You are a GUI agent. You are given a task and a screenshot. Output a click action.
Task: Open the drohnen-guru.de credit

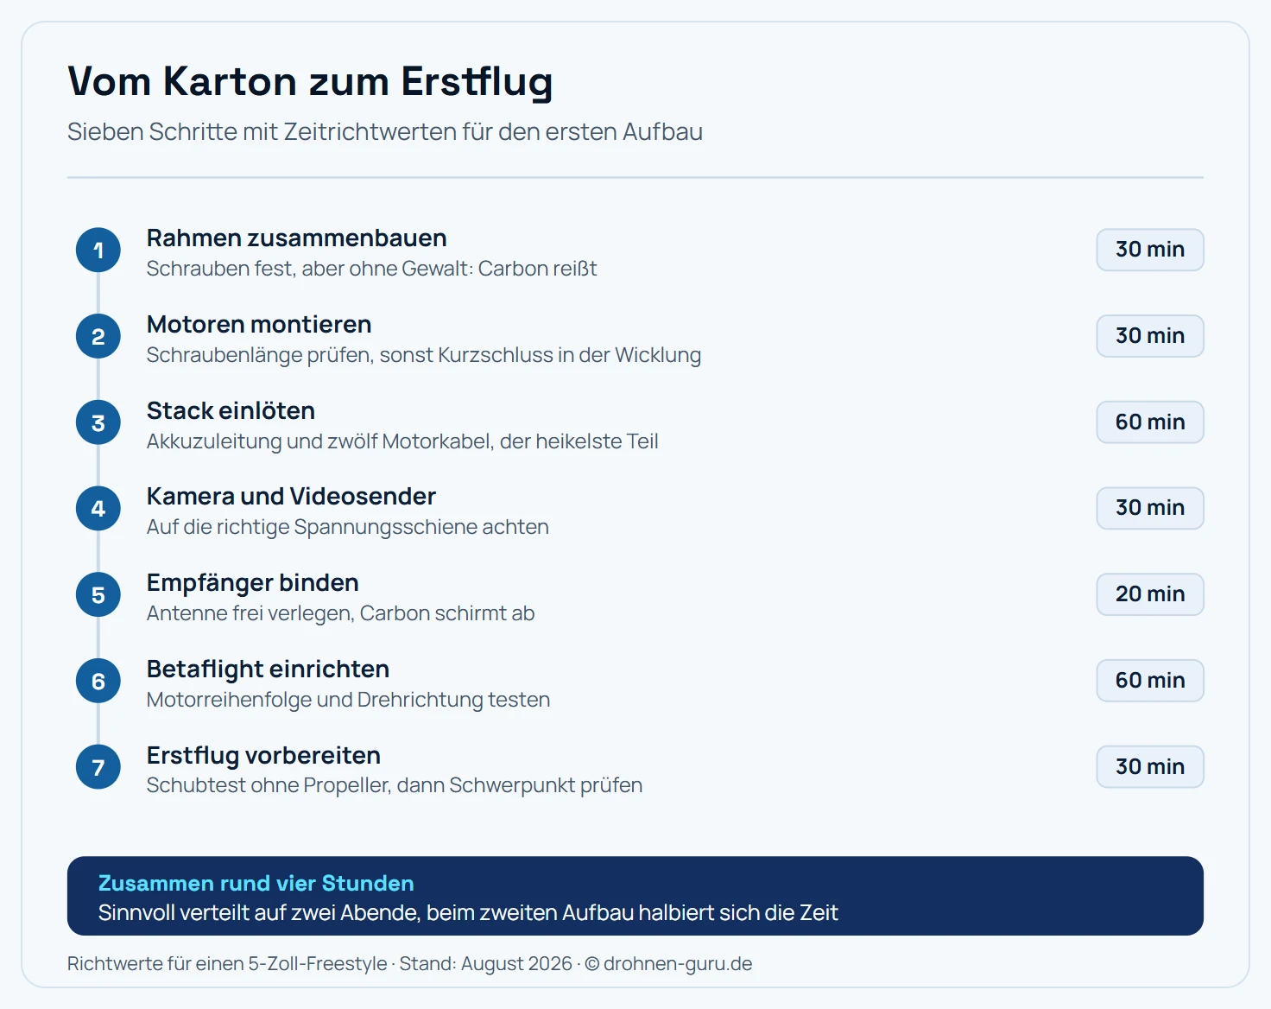point(678,964)
